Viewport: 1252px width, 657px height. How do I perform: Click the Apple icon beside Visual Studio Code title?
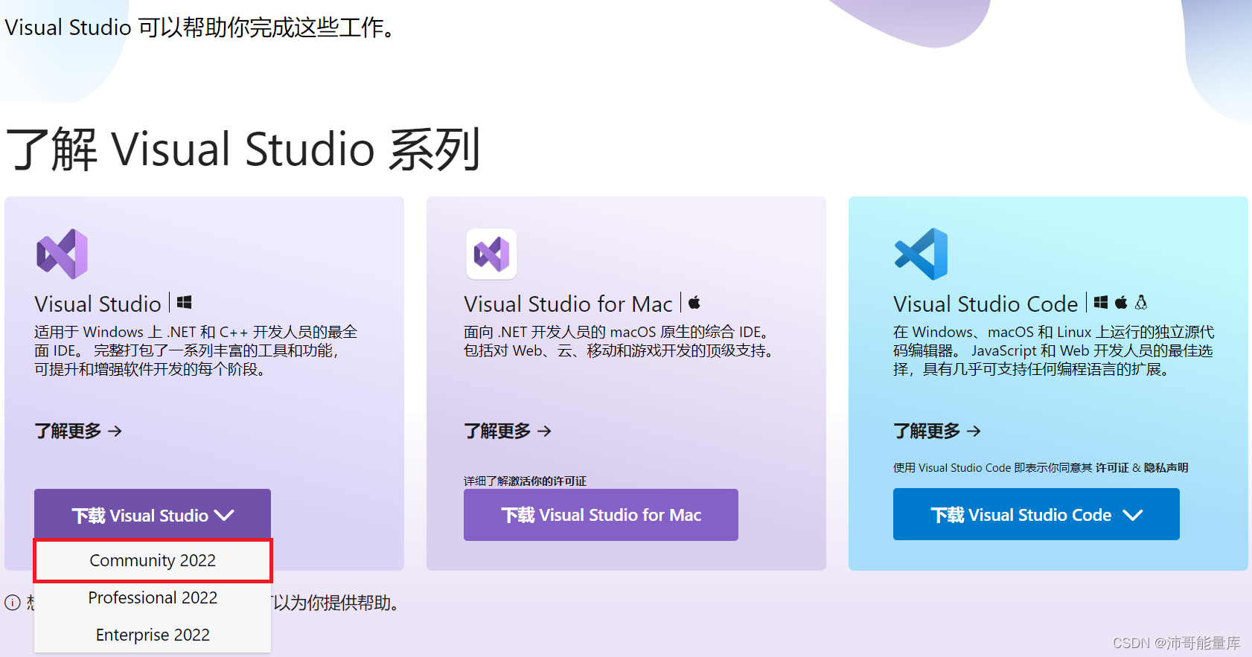pos(1121,302)
